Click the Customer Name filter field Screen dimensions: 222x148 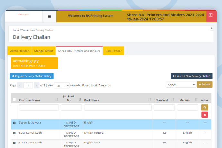click(x=39, y=107)
